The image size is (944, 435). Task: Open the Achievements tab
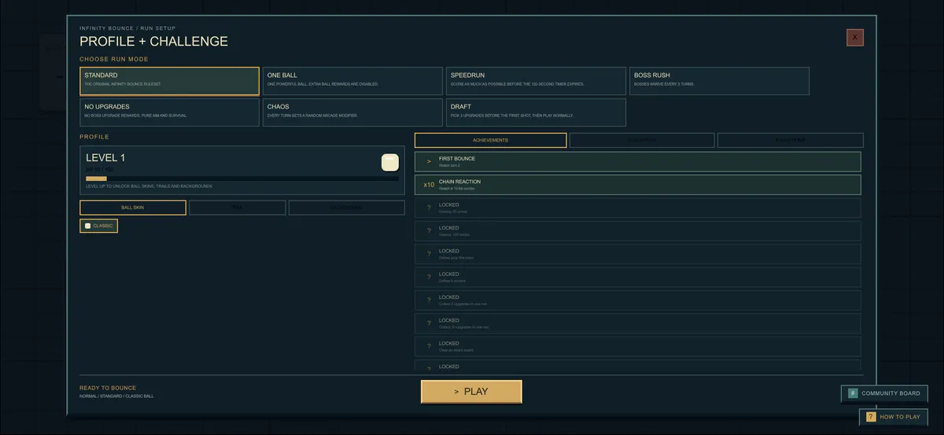click(490, 140)
